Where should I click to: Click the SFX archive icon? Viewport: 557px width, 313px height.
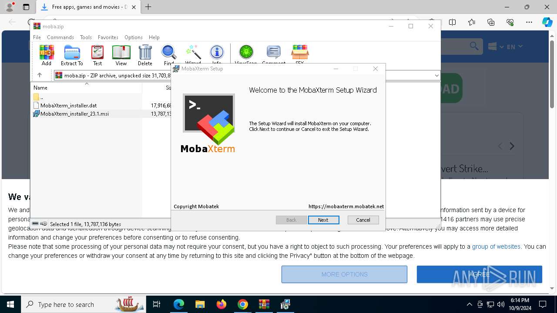point(300,54)
